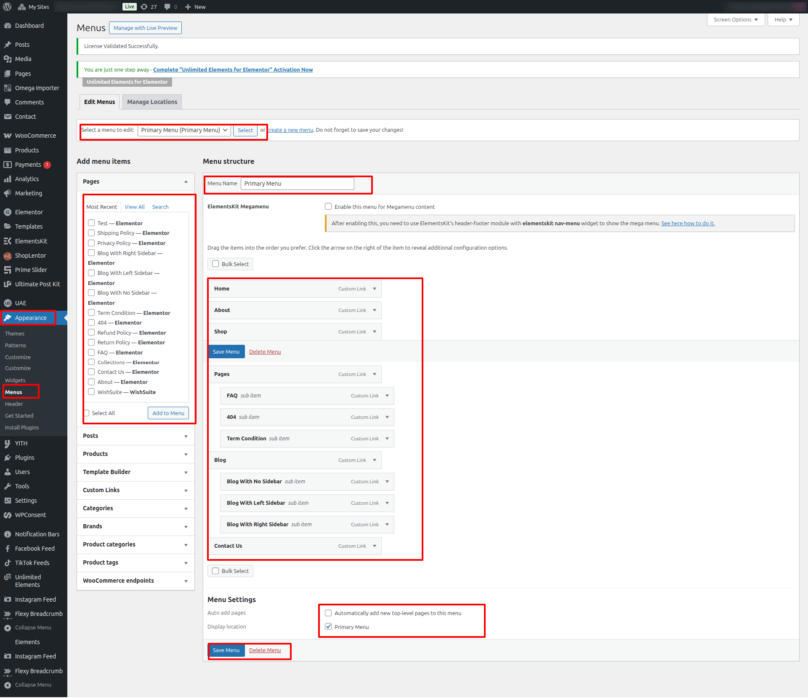Switch to Manage Locations tab
Screen dimensions: 808x698
click(x=152, y=102)
